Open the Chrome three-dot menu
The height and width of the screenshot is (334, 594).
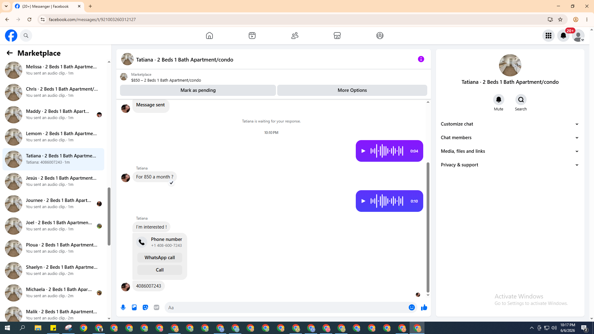587,19
